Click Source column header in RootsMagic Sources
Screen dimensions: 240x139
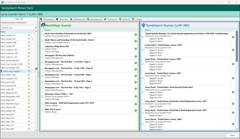click(x=89, y=30)
